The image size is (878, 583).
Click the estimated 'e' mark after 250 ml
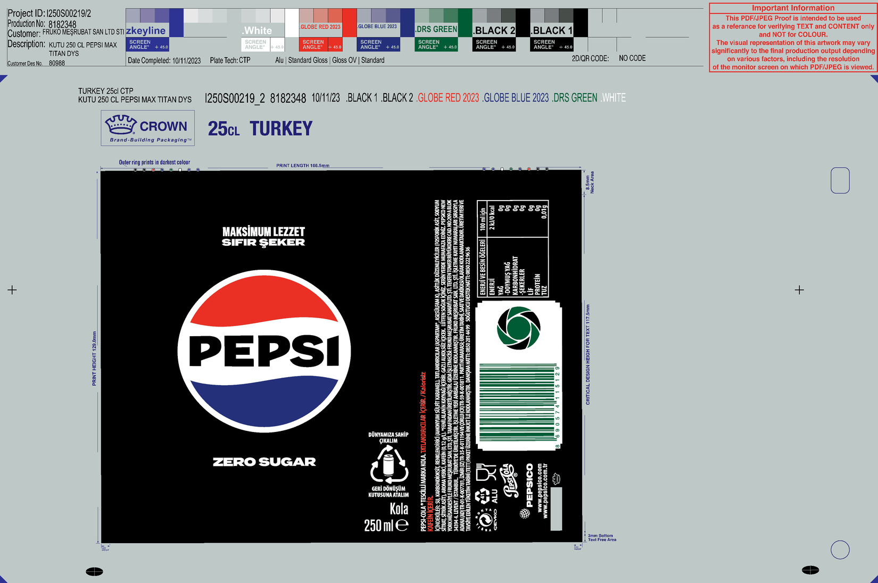click(x=402, y=525)
